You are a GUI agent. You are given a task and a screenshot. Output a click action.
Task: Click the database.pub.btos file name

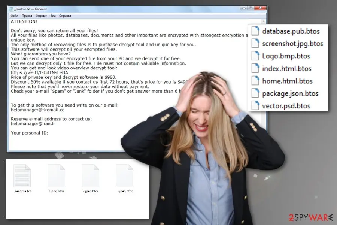(x=291, y=31)
